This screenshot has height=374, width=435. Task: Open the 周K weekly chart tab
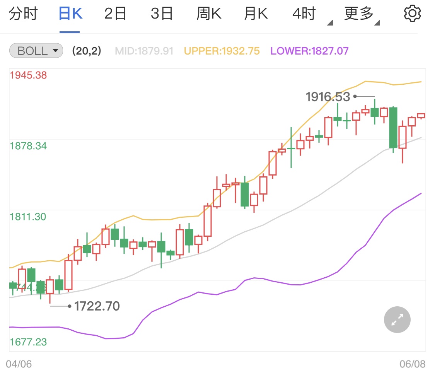tap(209, 14)
